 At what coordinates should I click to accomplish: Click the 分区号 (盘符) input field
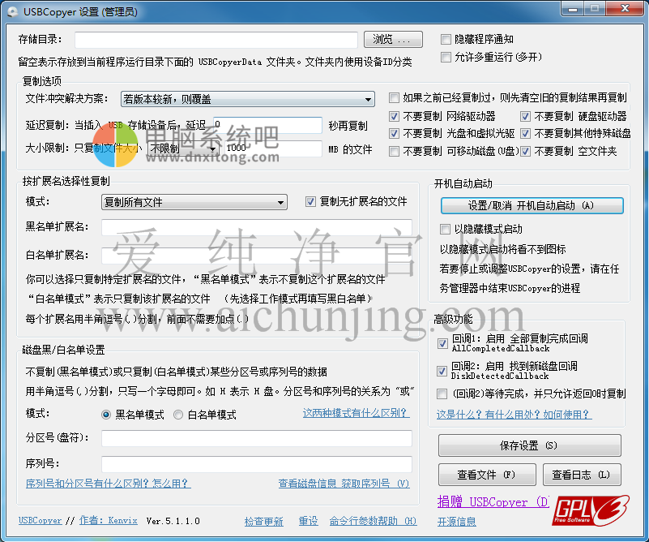257,438
